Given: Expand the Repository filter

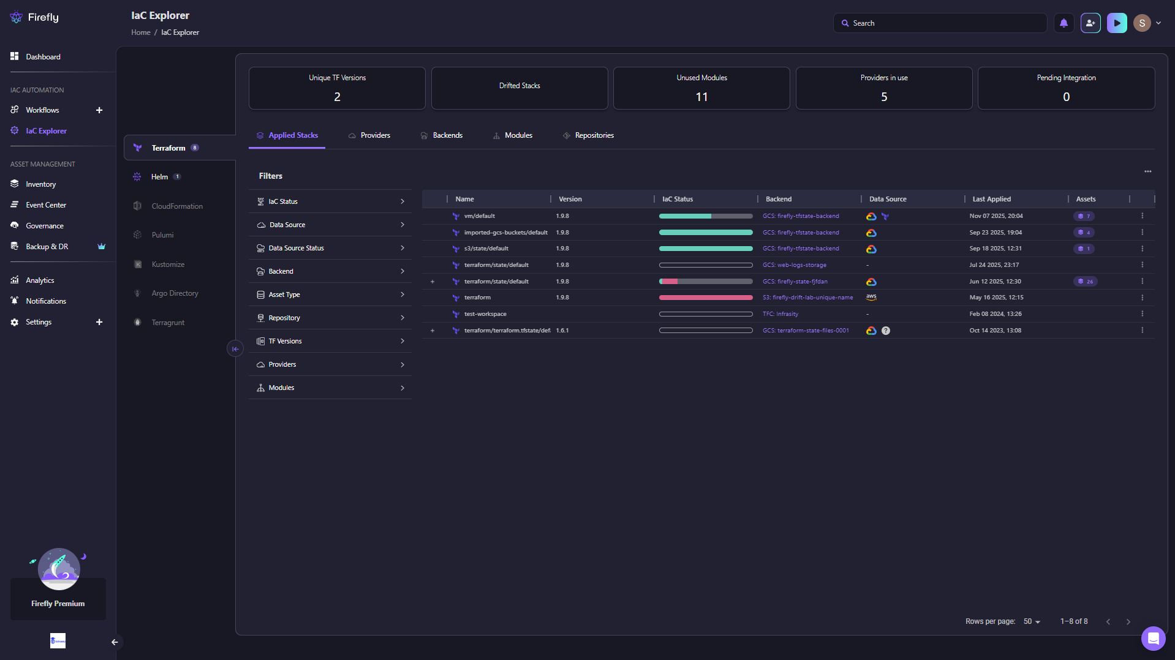Looking at the screenshot, I should click(x=330, y=318).
